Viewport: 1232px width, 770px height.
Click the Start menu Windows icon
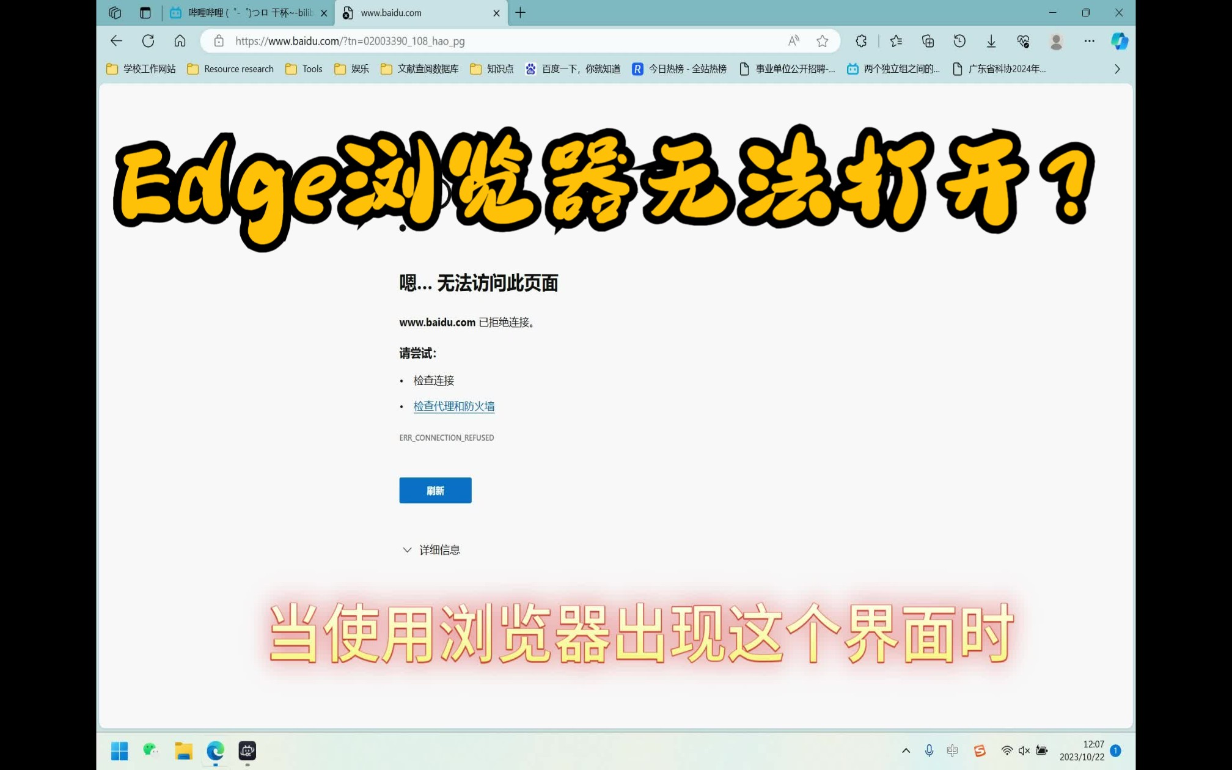tap(120, 752)
